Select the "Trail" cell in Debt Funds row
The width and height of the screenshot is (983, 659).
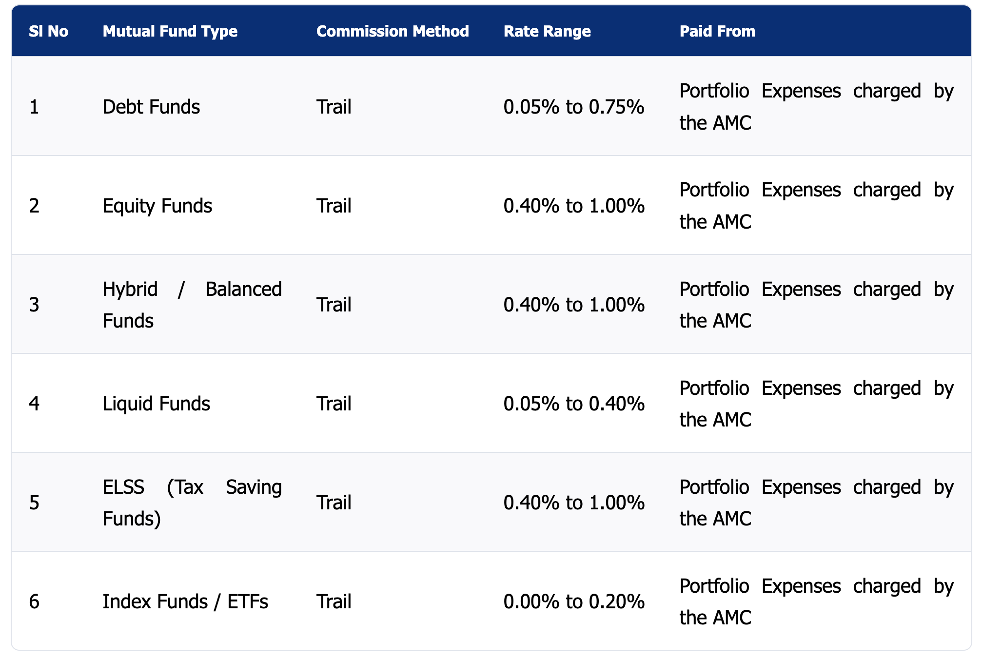pyautogui.click(x=334, y=107)
